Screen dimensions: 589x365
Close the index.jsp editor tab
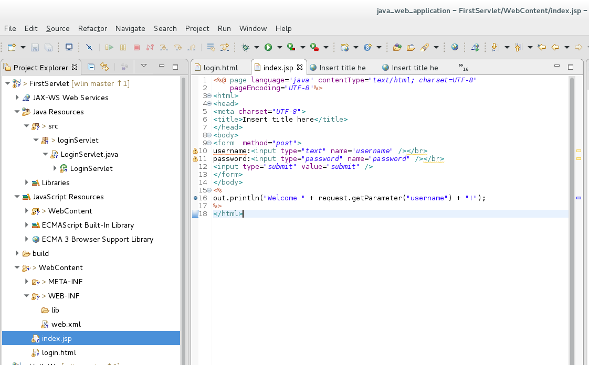[x=300, y=67]
